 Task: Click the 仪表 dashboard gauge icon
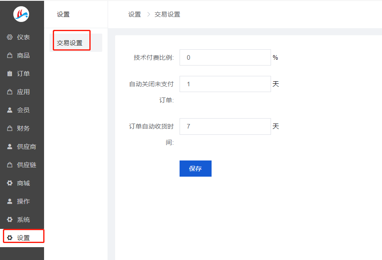(x=10, y=37)
